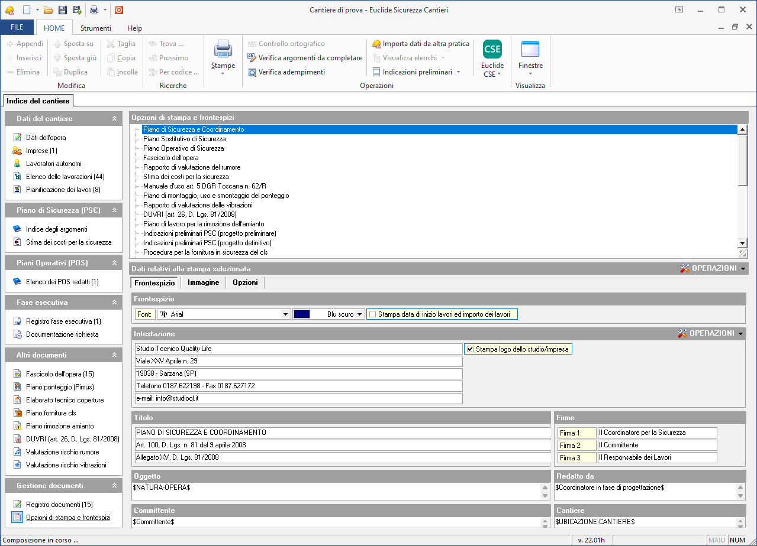Open OPERAZIONI menu in Intestazione header
757x546 pixels.
711,333
